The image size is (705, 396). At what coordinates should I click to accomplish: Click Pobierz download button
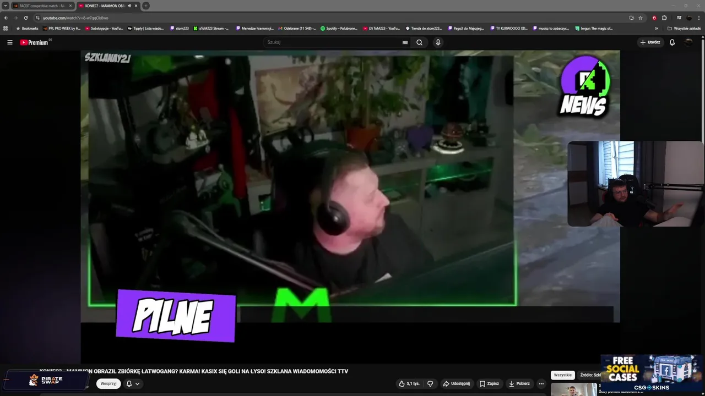(519, 383)
